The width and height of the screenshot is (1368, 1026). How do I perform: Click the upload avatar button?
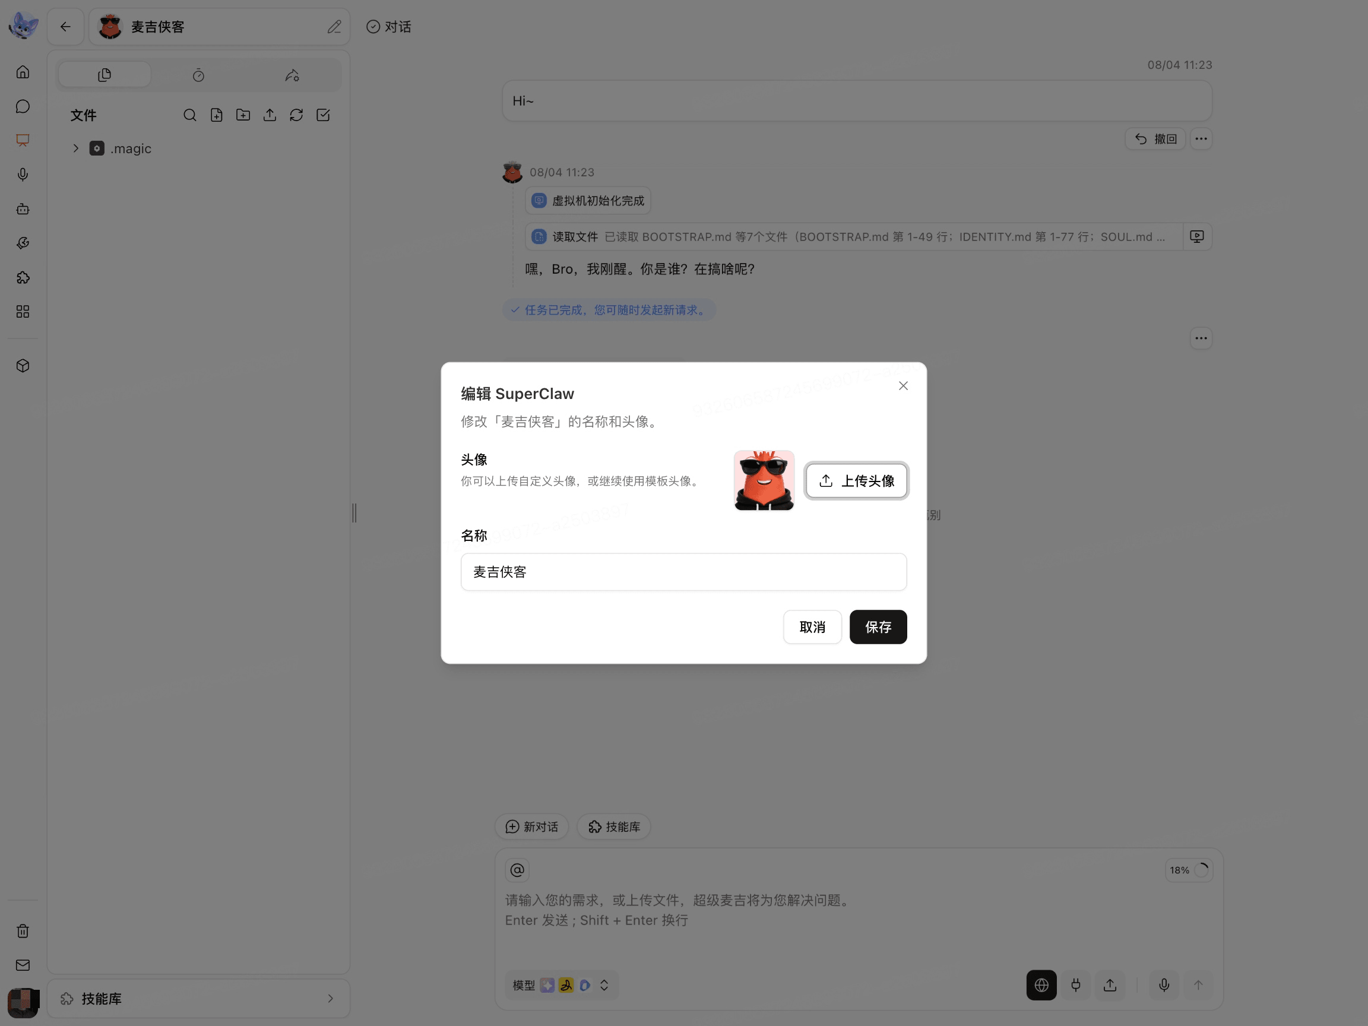tap(856, 480)
